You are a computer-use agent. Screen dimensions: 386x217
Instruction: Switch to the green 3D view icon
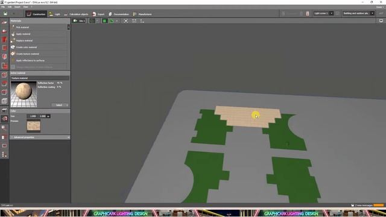(x=104, y=21)
